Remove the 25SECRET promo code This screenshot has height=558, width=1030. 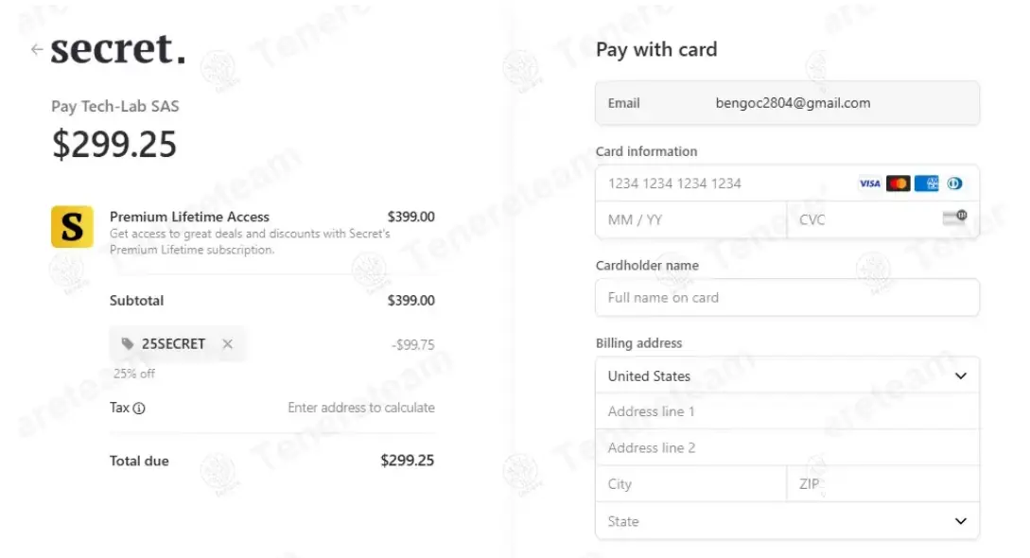[x=227, y=344]
